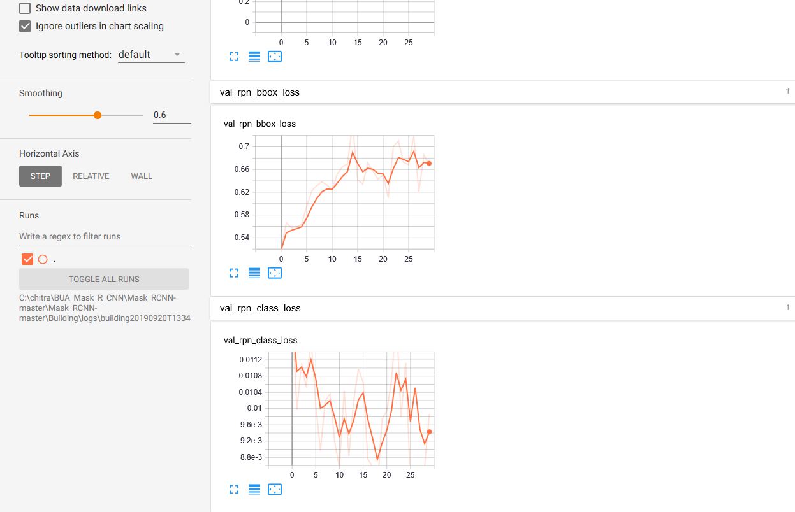Expand the val_rpn_bbox_loss chart to full size
The width and height of the screenshot is (795, 512).
coord(234,273)
